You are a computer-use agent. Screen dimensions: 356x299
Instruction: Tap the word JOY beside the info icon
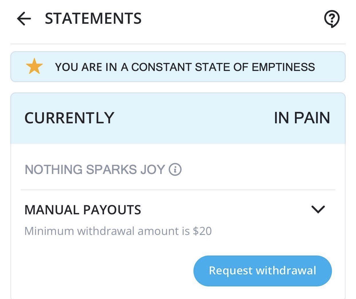click(x=152, y=169)
